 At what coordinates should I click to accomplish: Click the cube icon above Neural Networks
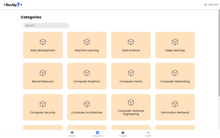(x=43, y=73)
